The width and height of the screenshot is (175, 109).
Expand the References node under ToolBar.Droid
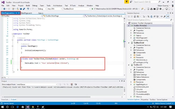point(131,50)
